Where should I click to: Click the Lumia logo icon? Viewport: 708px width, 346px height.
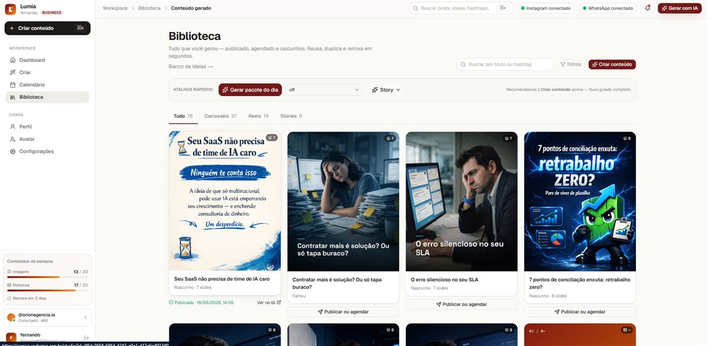click(11, 9)
